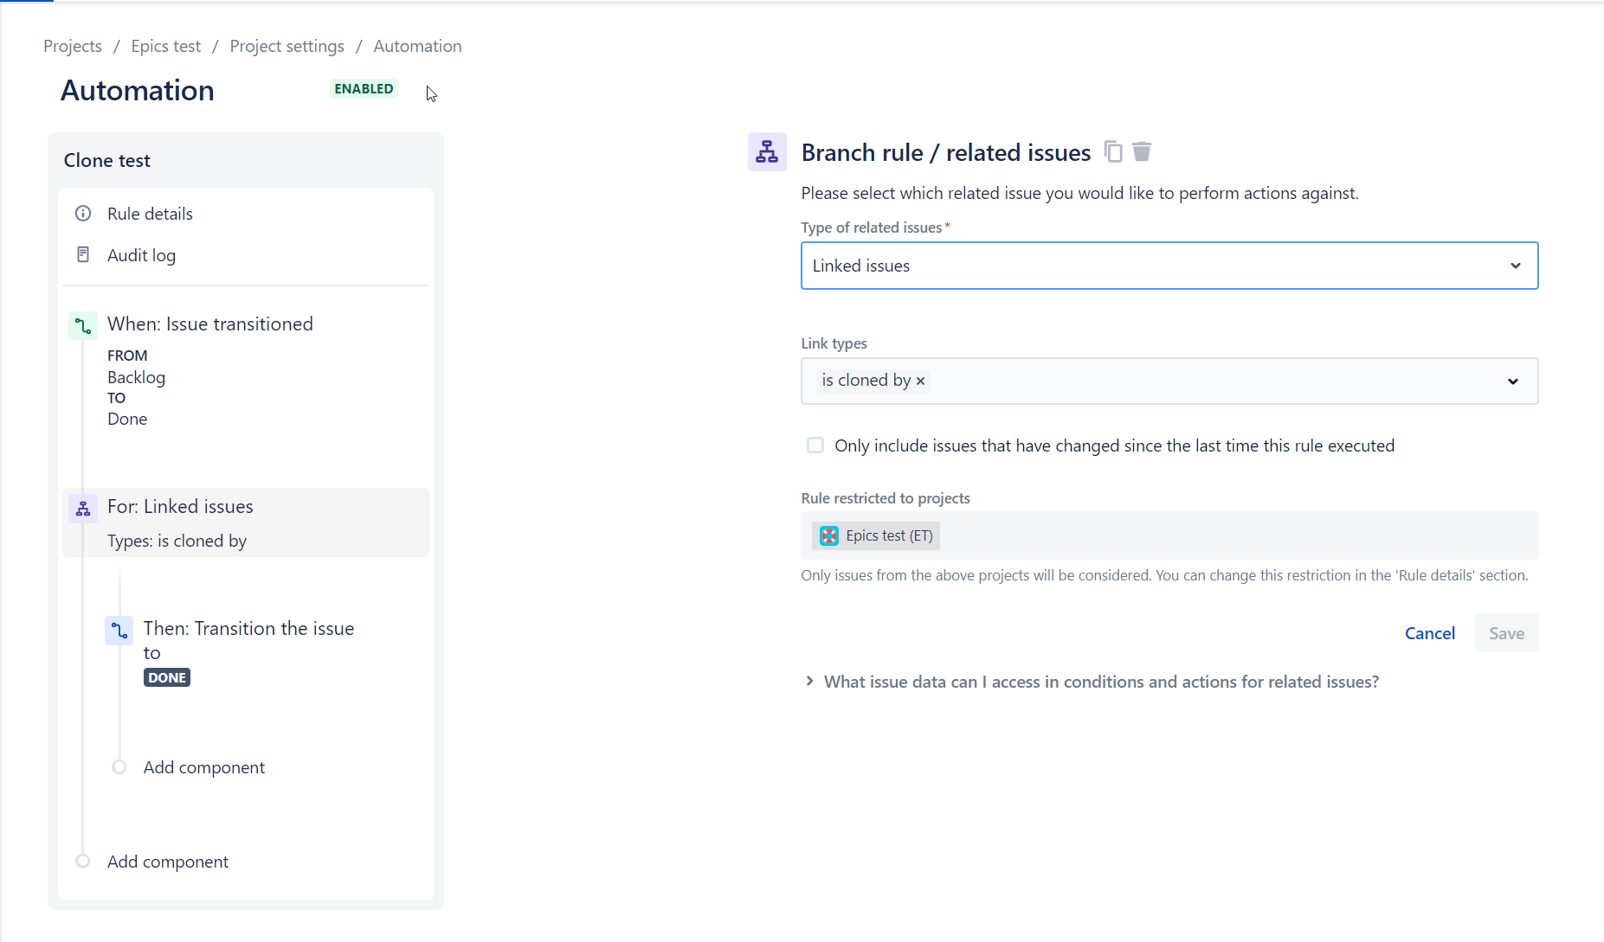Switch to Audit log in the sidebar
The height and width of the screenshot is (942, 1604).
tap(141, 254)
